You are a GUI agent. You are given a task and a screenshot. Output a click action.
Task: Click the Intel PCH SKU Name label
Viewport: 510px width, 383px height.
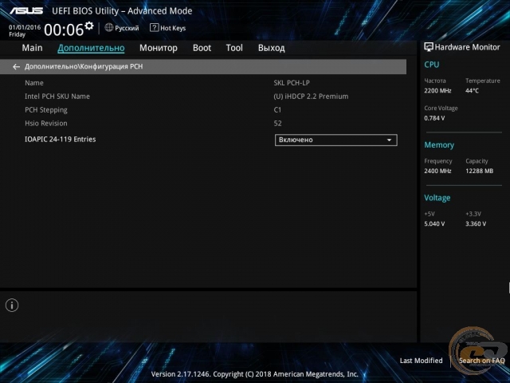[x=57, y=97]
